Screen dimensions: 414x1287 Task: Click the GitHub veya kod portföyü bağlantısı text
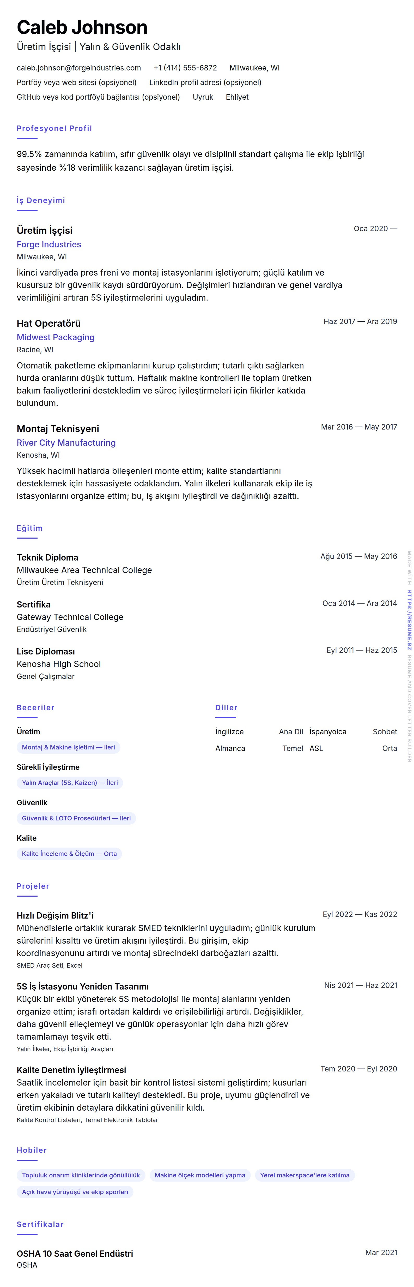(98, 97)
